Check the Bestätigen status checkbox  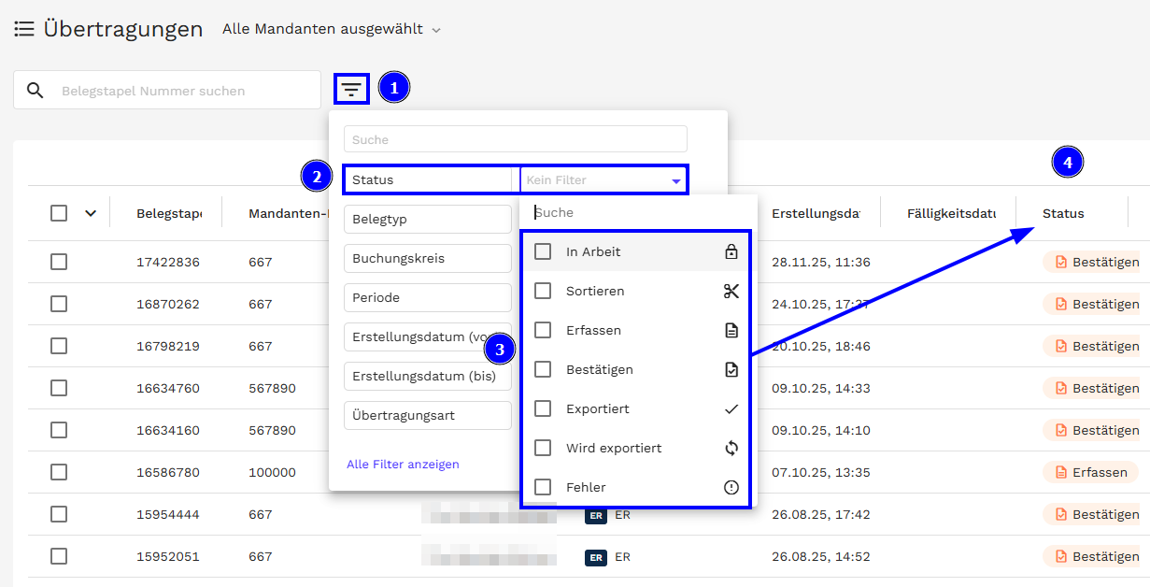click(x=543, y=369)
